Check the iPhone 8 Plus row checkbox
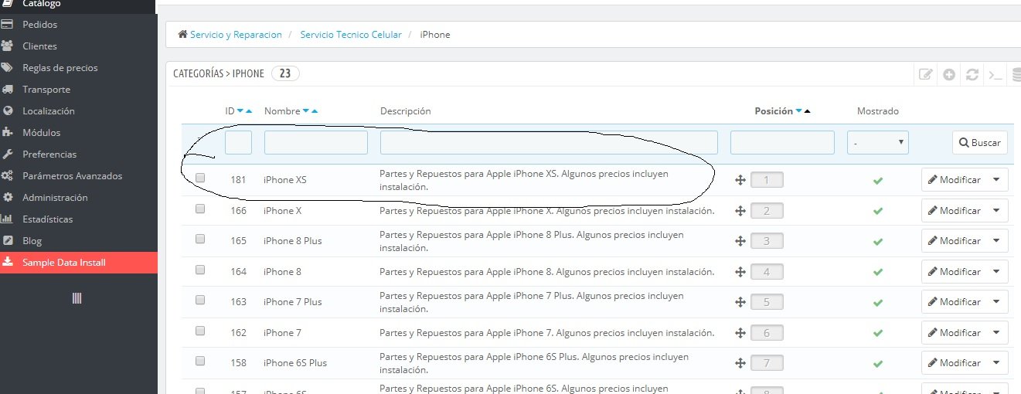Screen dimensions: 1021x394 click(x=200, y=239)
